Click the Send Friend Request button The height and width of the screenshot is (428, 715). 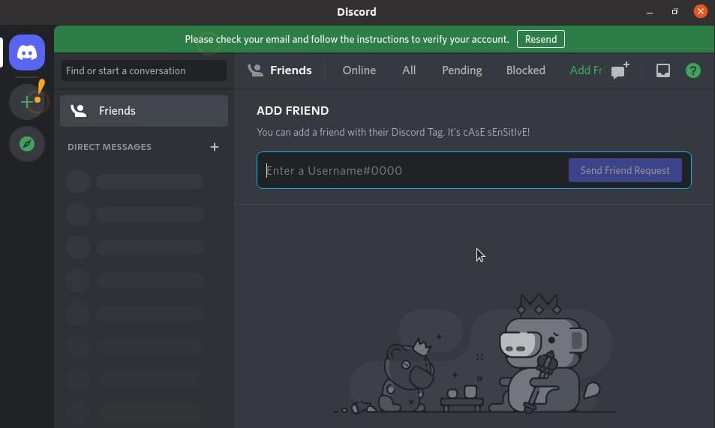(625, 170)
